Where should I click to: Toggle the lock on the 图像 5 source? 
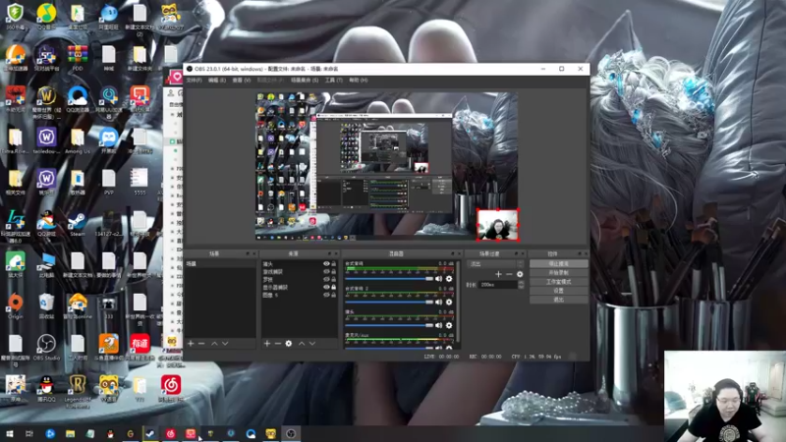click(334, 296)
